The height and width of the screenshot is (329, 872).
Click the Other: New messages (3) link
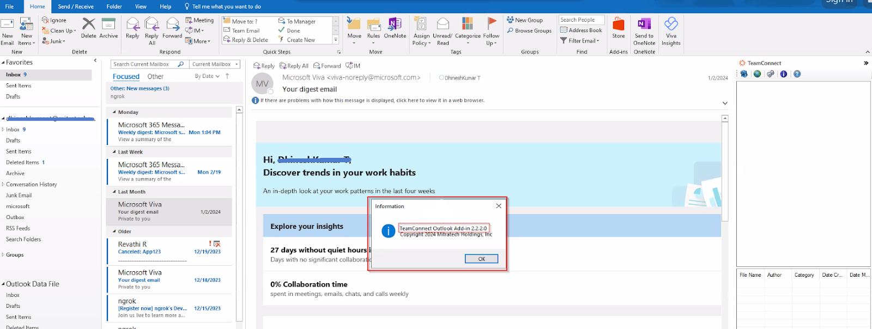pyautogui.click(x=140, y=88)
